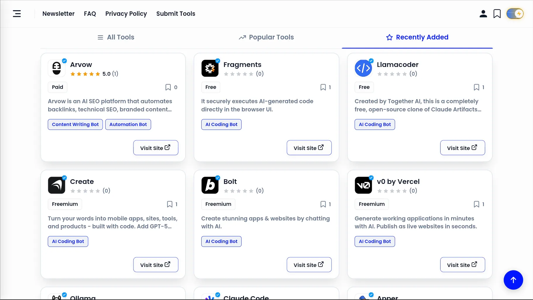Click the Automation Bot tag on Arvow
The image size is (533, 300).
click(128, 125)
